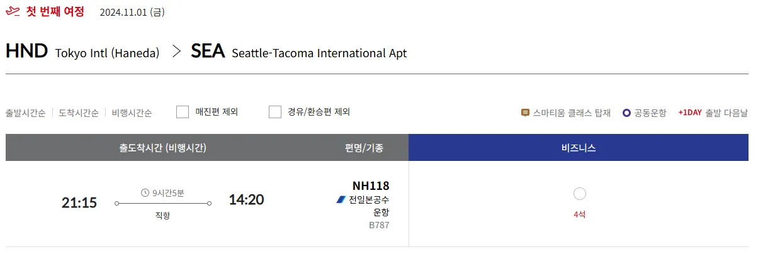Click the red +1DAY indicator
763x254 pixels.
[689, 113]
